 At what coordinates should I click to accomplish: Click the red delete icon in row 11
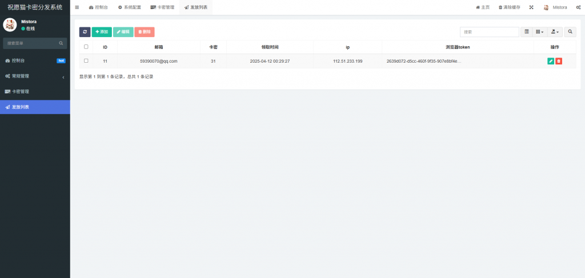pyautogui.click(x=559, y=61)
